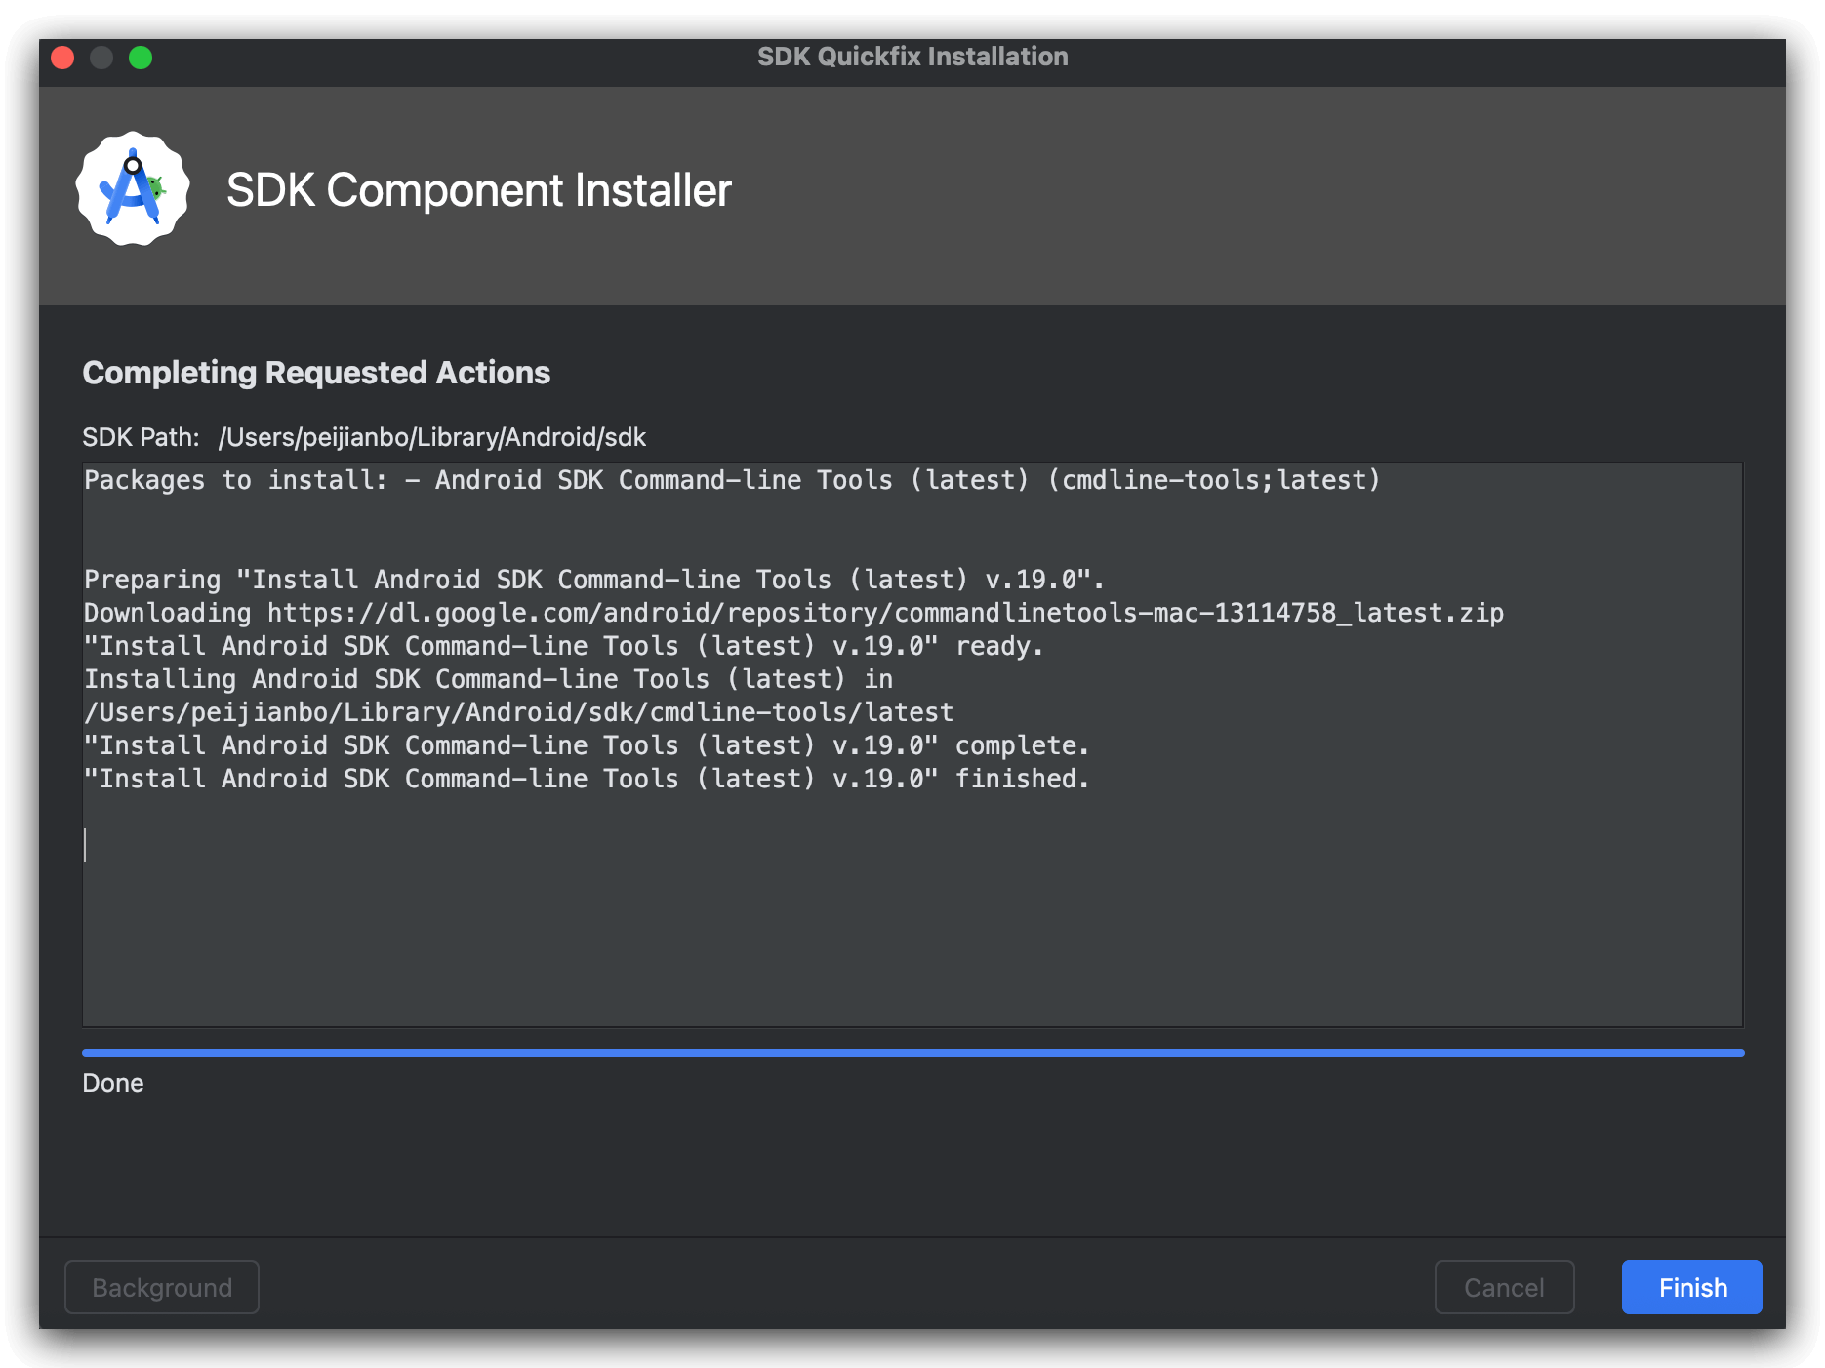Viewport: 1825px width, 1368px height.
Task: Click the log line ending in complete
Action: (586, 745)
